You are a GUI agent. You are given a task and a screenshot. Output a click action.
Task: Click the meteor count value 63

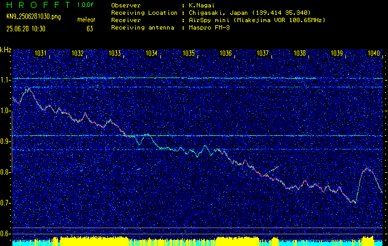pyautogui.click(x=90, y=29)
